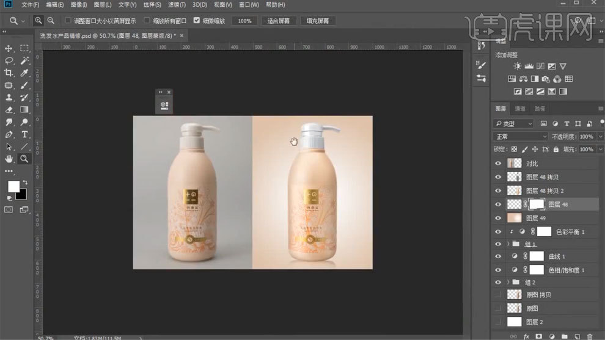Select the Path Selection tool
Screen dimensions: 605x340
coord(9,147)
